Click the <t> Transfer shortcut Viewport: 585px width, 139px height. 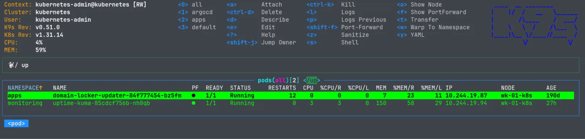pyautogui.click(x=418, y=20)
